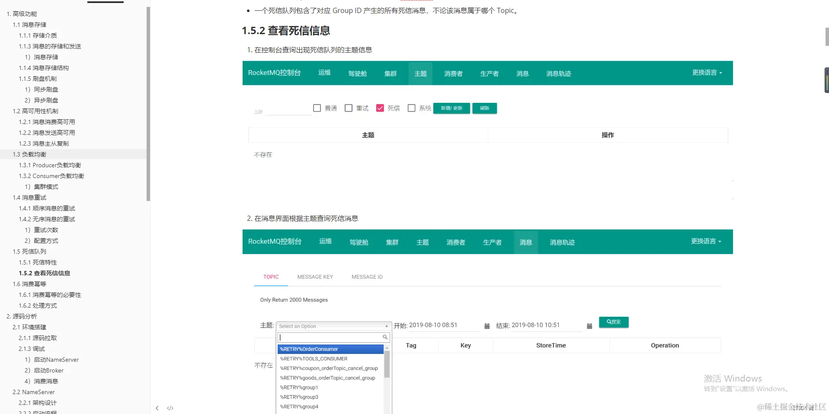Check the 重试 checkbox
The image size is (829, 414).
349,108
